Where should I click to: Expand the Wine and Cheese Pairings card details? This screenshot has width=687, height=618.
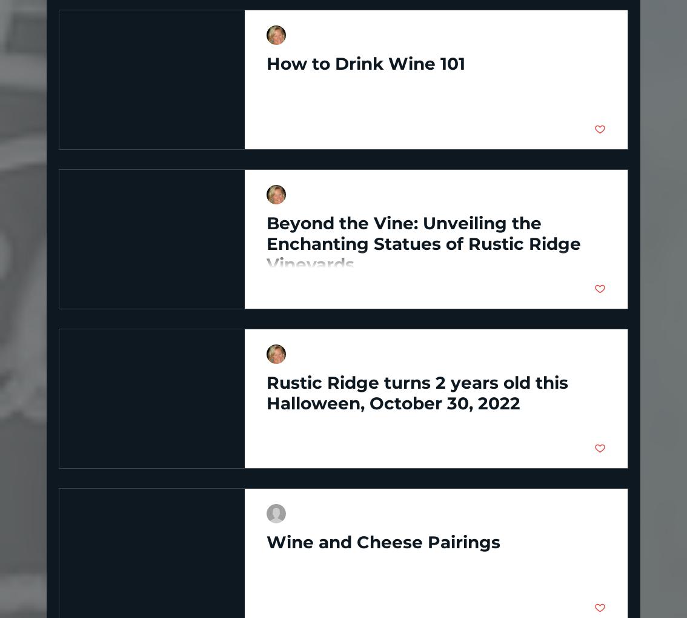click(x=383, y=542)
